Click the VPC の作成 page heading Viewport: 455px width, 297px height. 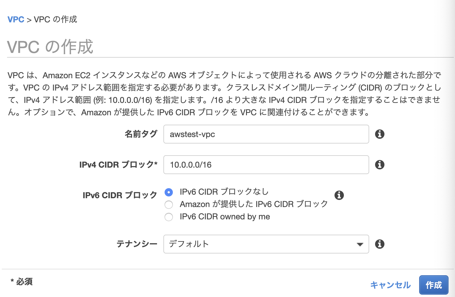tap(50, 46)
